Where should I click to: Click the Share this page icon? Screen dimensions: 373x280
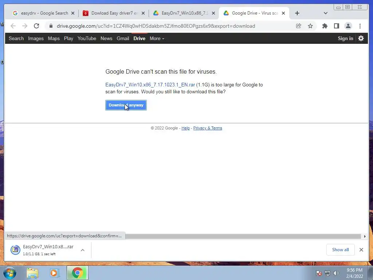click(x=299, y=26)
